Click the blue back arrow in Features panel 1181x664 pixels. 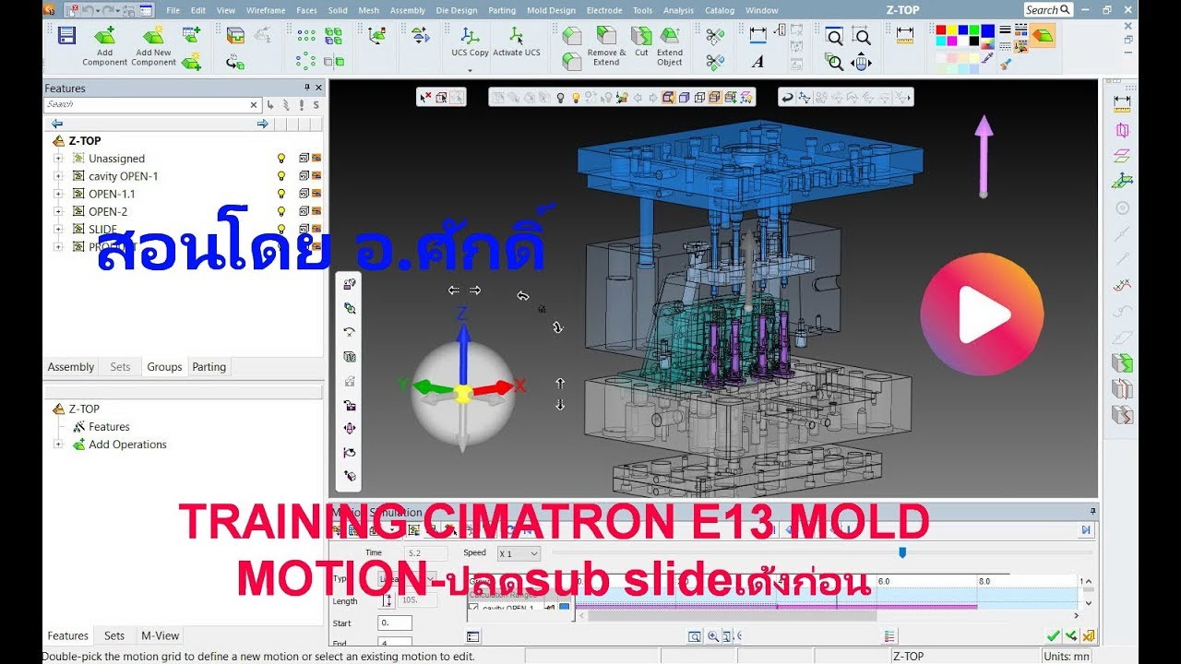click(x=57, y=124)
